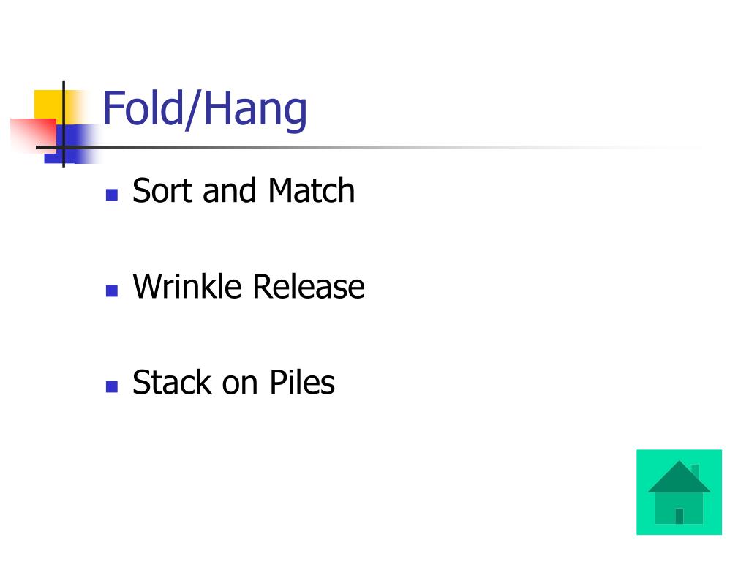Click the house roof on home icon
This screenshot has height=562, width=749.
point(679,476)
